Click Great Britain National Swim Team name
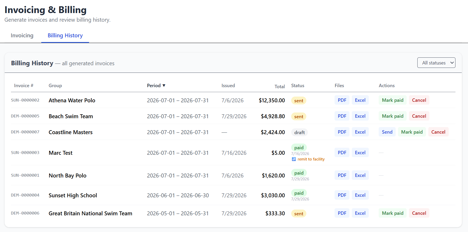 (90, 213)
